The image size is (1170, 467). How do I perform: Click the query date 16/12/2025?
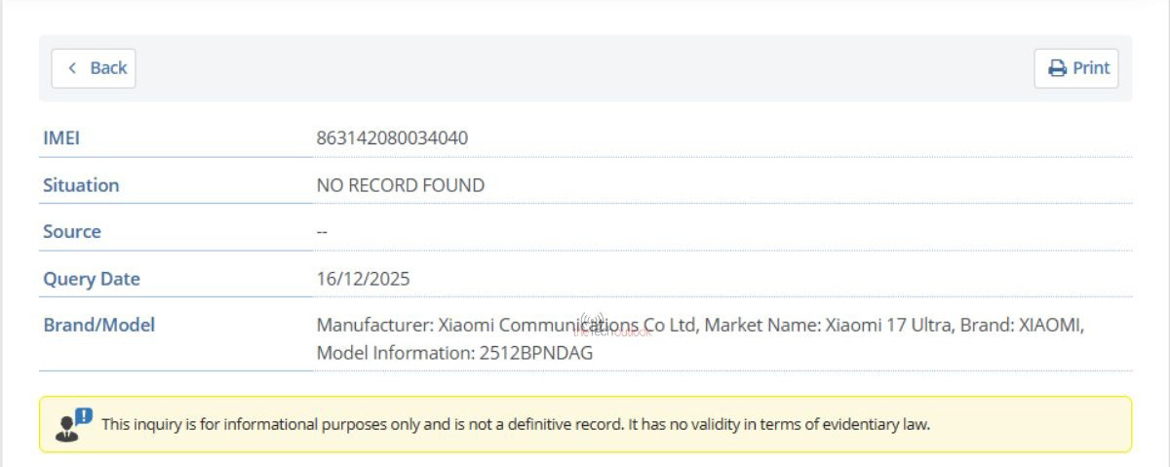363,279
